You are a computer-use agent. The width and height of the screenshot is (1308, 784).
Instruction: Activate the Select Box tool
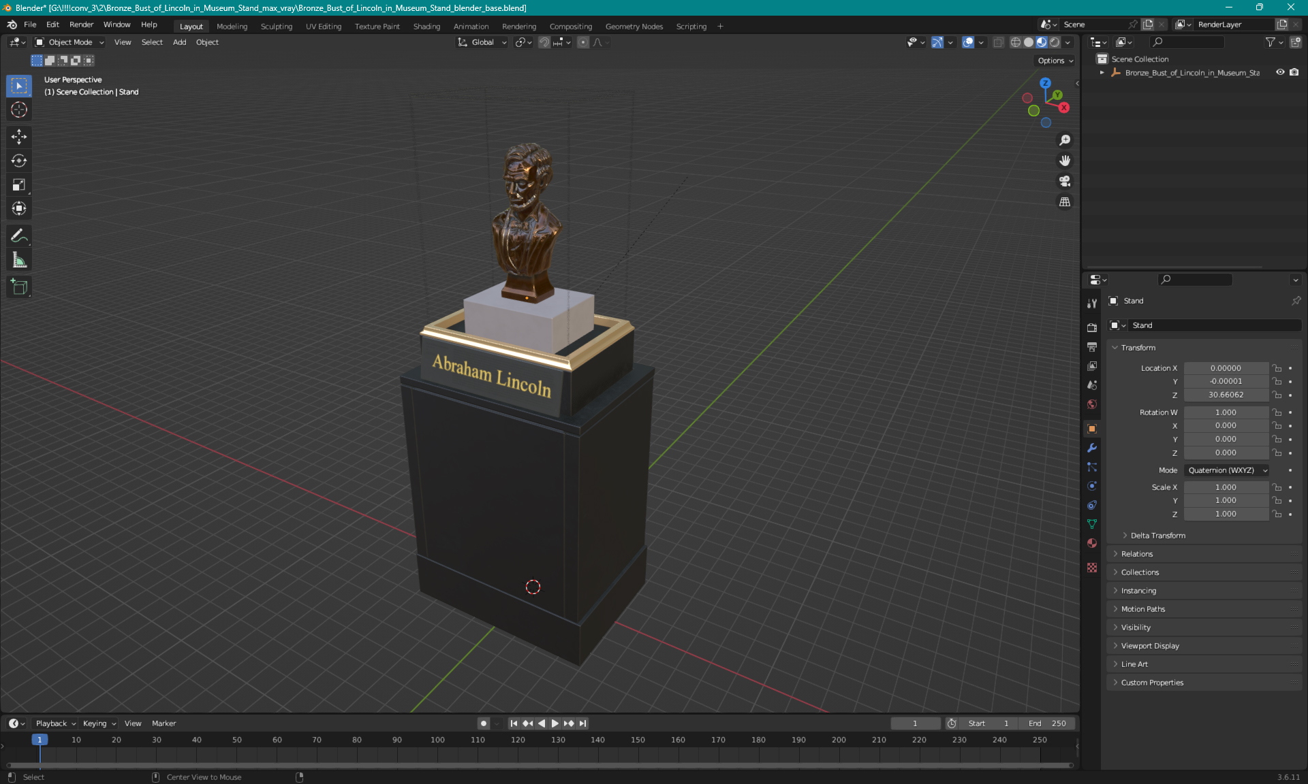(x=19, y=86)
